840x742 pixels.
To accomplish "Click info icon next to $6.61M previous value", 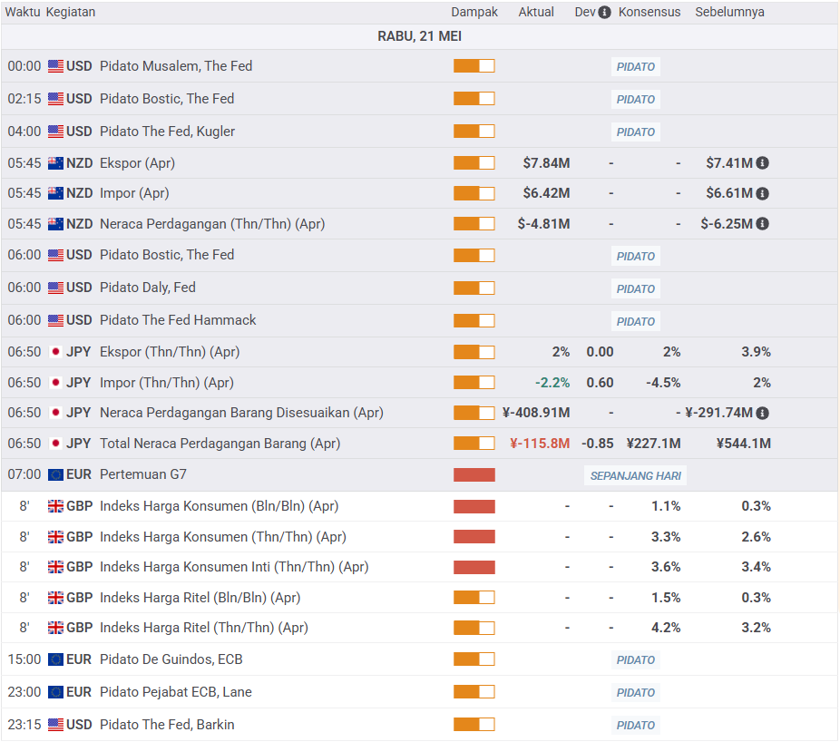I will (x=763, y=193).
